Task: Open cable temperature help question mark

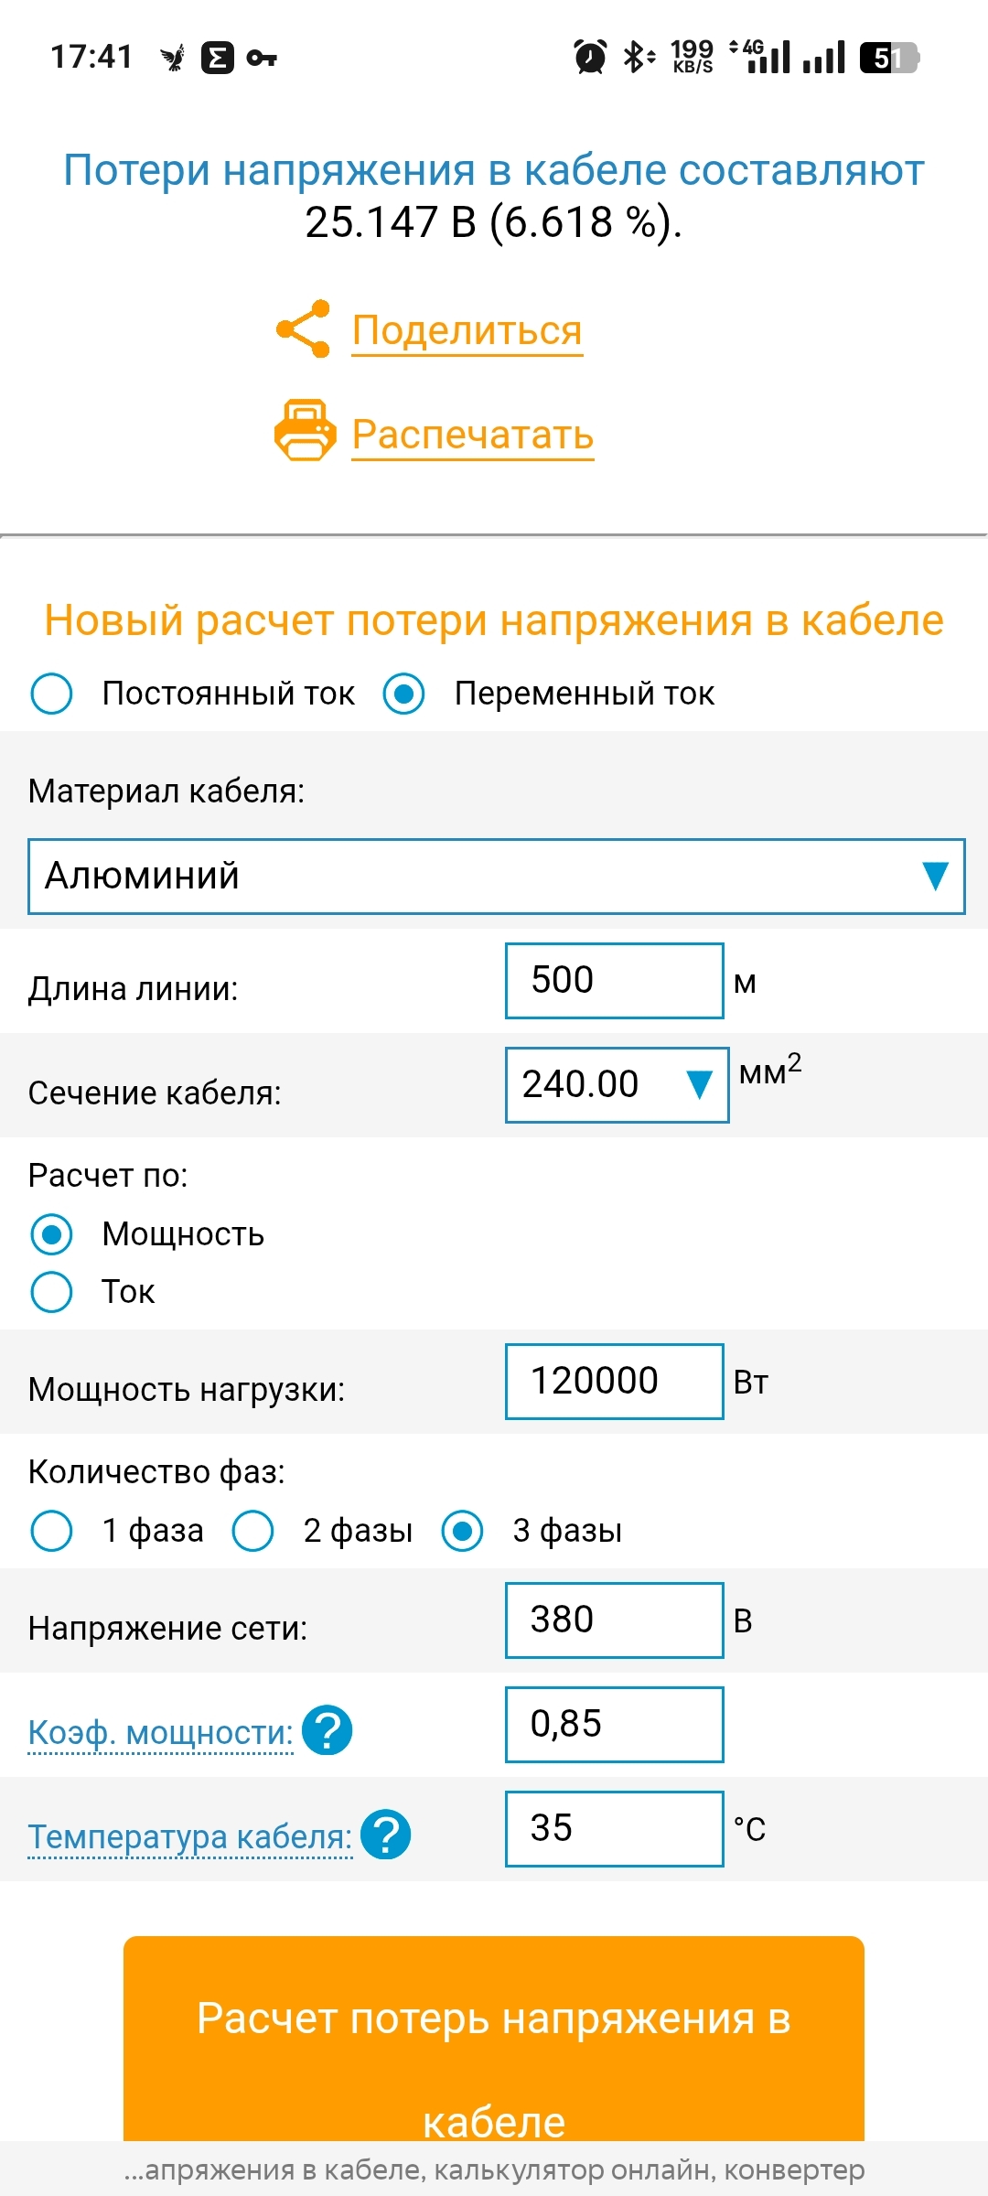Action: [385, 1835]
